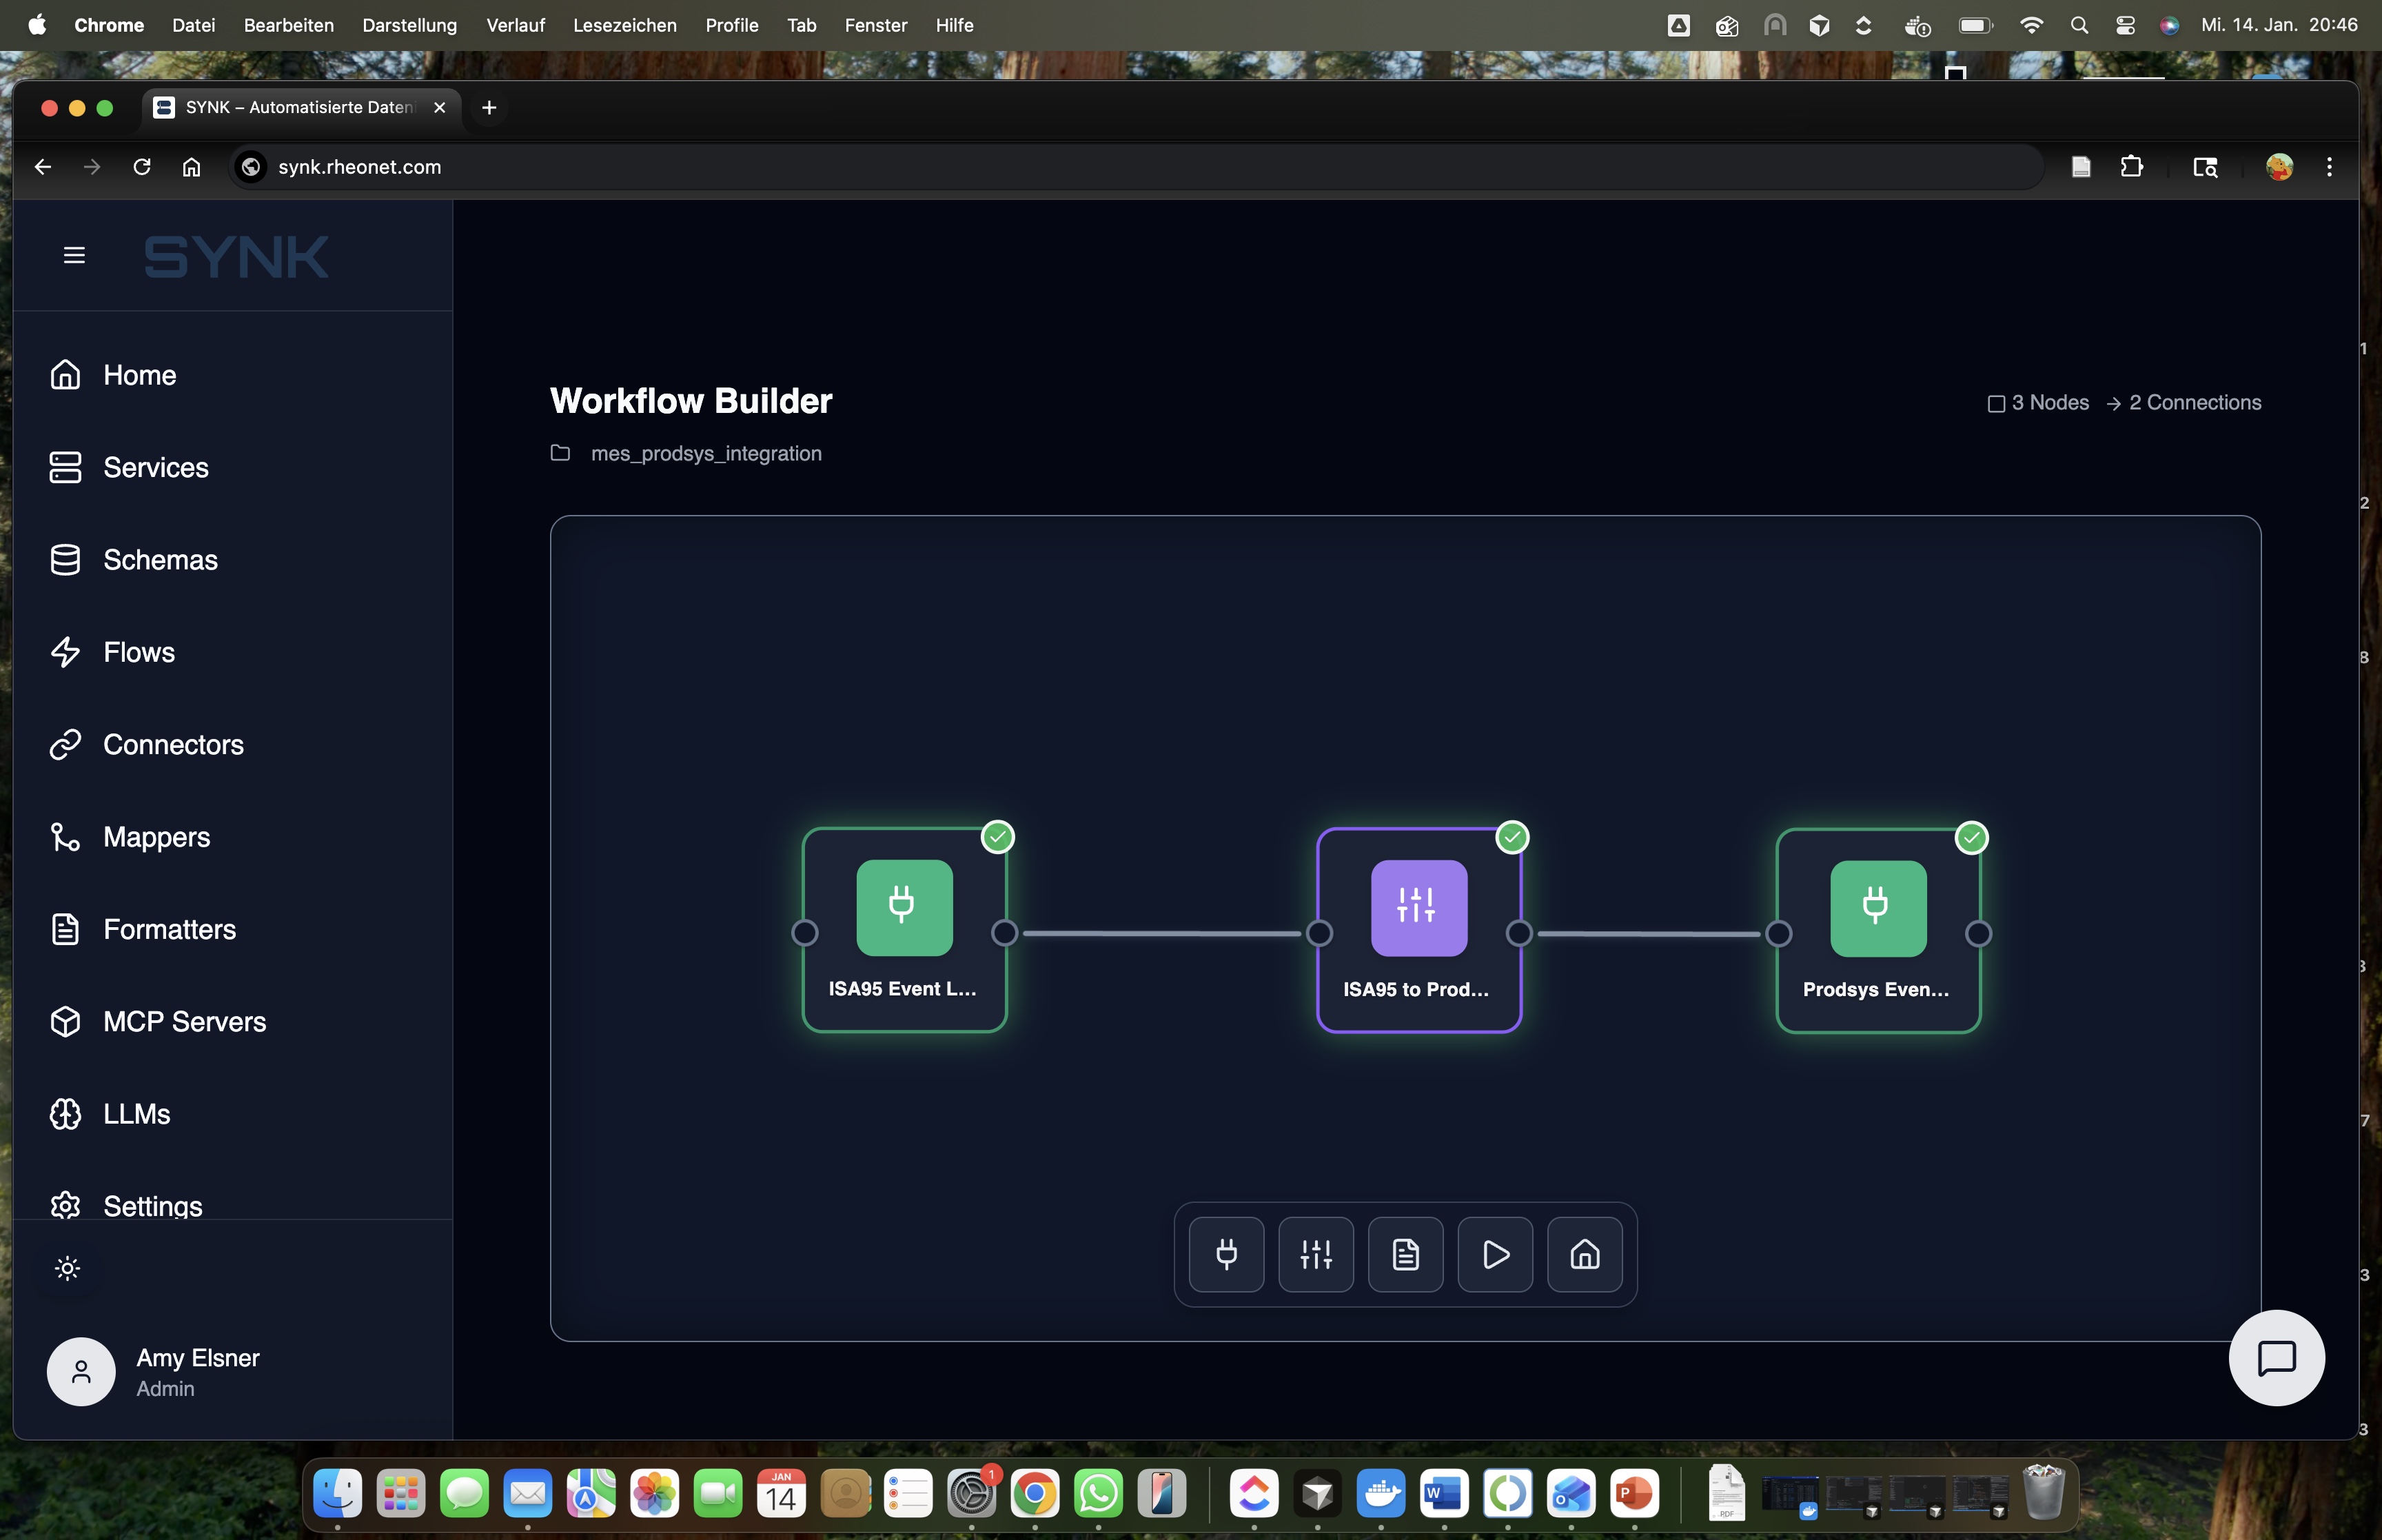Open MCP Servers via the cube icon
Image resolution: width=2382 pixels, height=1540 pixels.
66,1021
